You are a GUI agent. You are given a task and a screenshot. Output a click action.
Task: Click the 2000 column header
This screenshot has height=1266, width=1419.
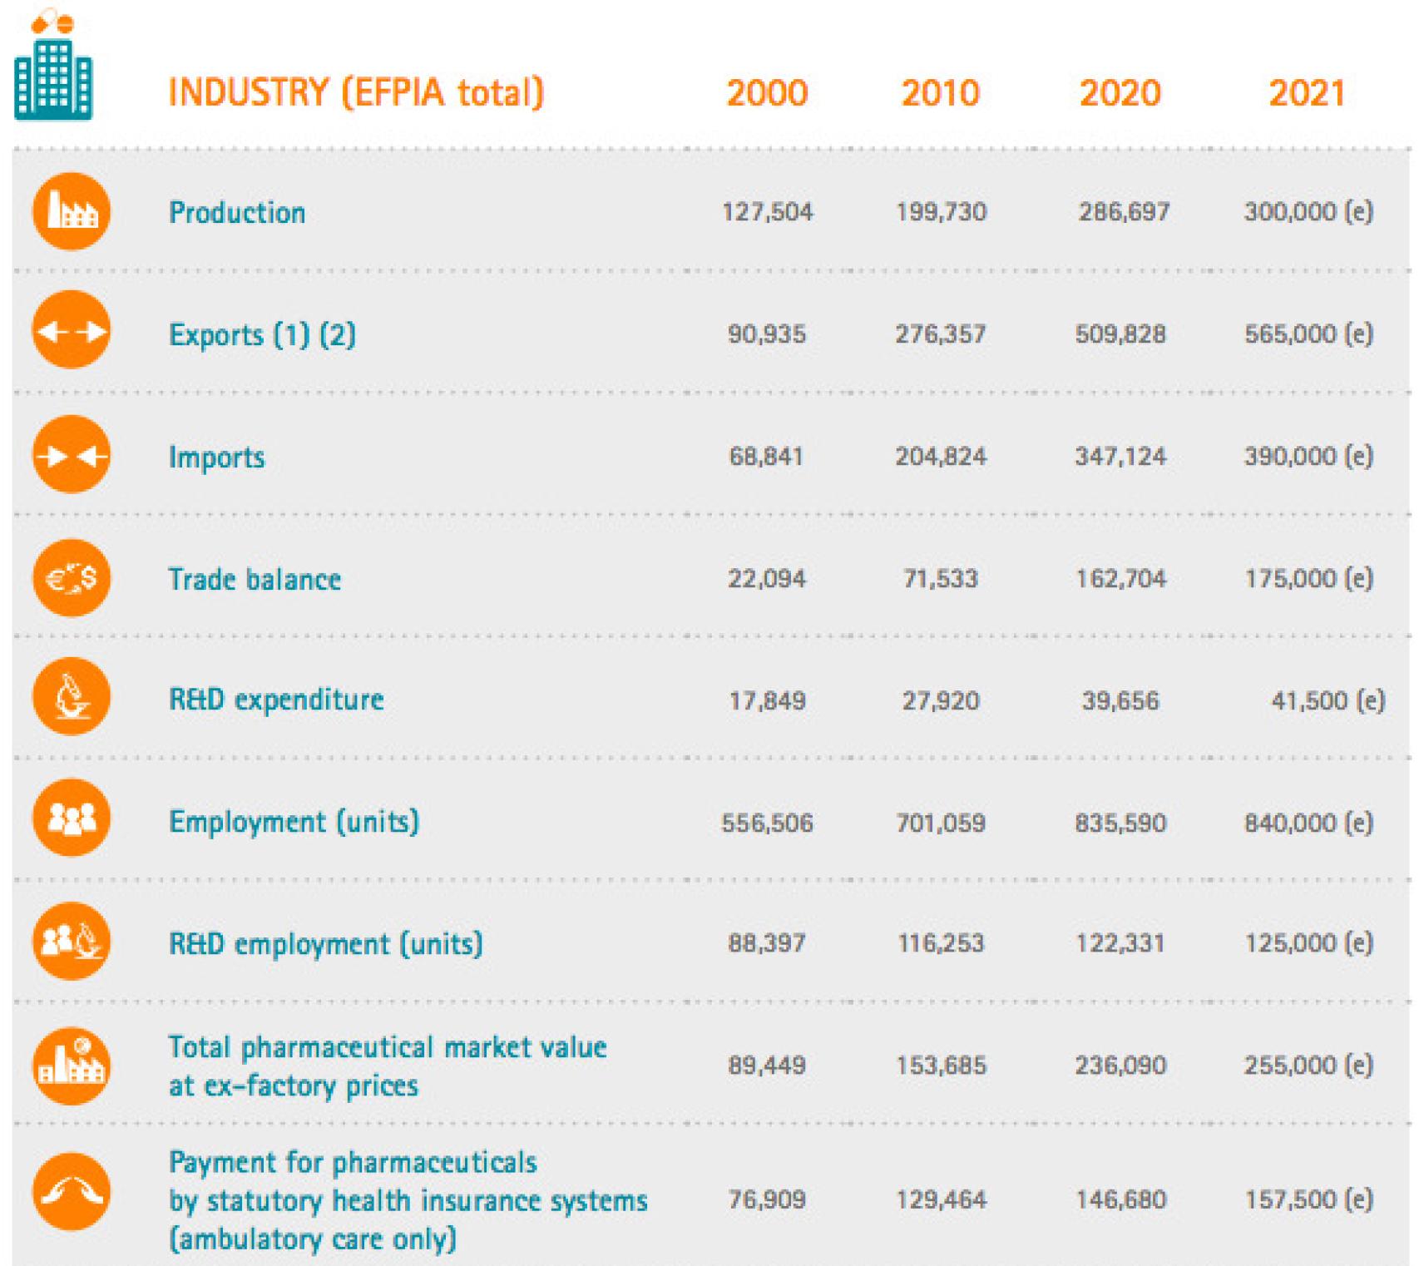(765, 93)
